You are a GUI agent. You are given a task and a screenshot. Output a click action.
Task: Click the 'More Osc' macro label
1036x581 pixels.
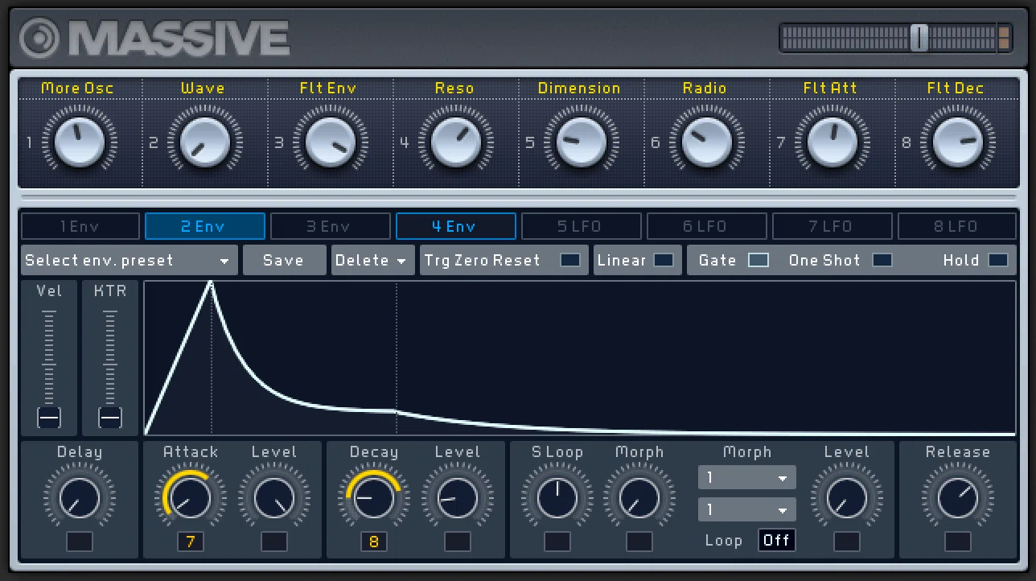click(x=77, y=88)
